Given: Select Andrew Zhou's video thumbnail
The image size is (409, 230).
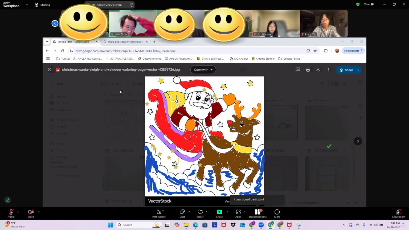Looking at the screenshot, I should coord(133,23).
